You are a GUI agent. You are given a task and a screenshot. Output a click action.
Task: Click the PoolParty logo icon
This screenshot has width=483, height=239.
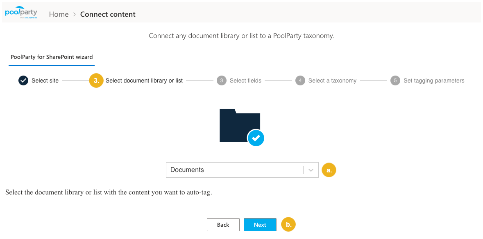21,13
